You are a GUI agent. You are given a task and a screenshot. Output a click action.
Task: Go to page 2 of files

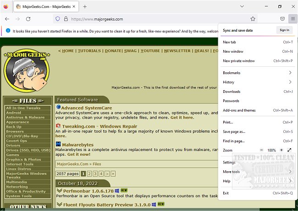[89, 174]
